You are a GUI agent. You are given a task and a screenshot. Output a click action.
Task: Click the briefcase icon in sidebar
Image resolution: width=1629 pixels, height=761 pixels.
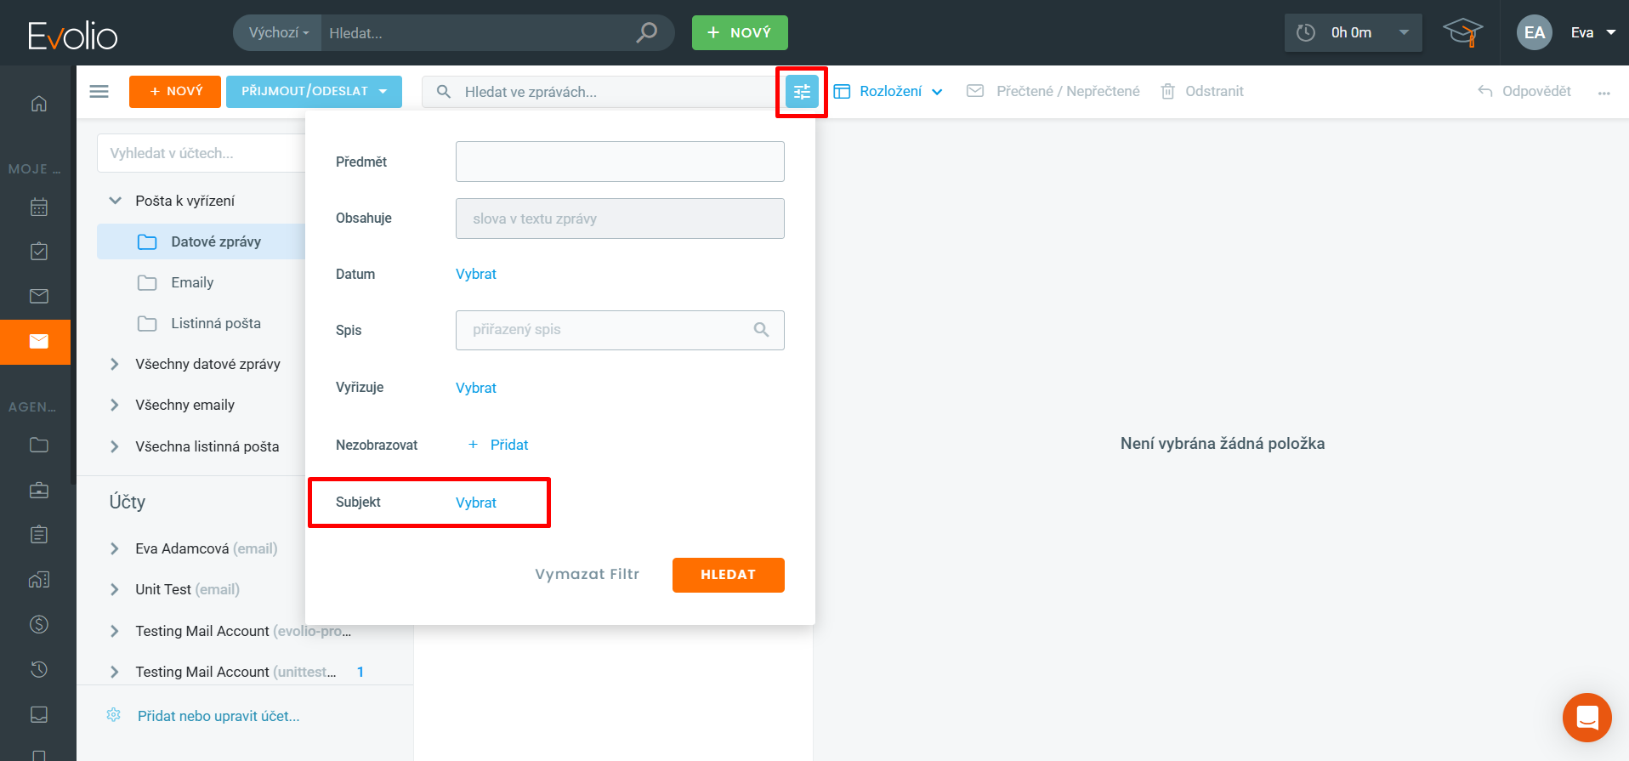pos(39,491)
